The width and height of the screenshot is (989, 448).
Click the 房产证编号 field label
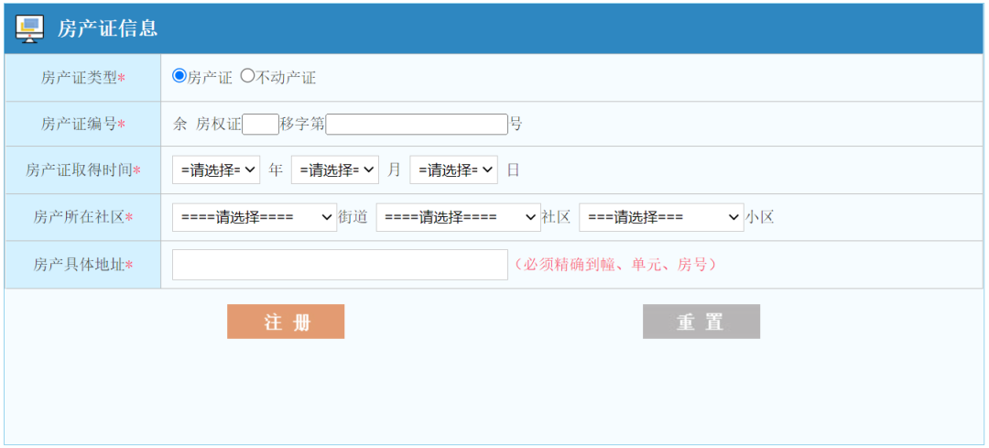click(82, 124)
